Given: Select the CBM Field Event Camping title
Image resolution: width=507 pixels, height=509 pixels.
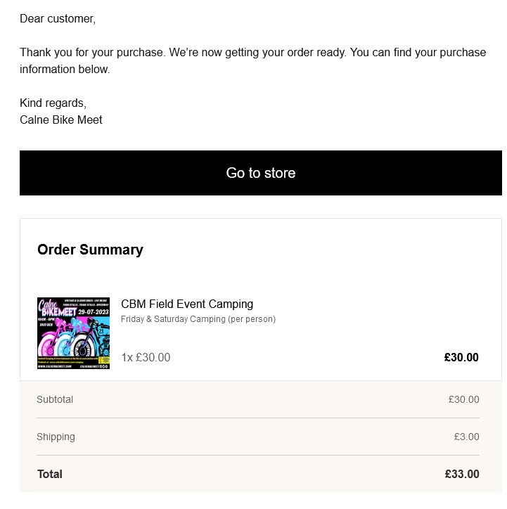Looking at the screenshot, I should pos(187,304).
